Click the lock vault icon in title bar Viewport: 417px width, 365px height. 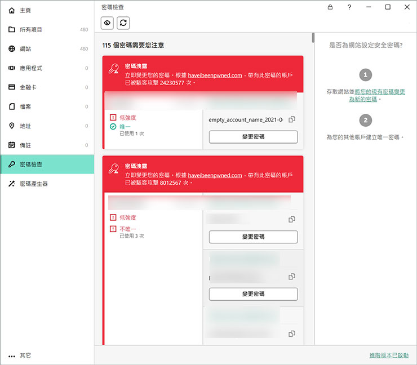(x=330, y=7)
